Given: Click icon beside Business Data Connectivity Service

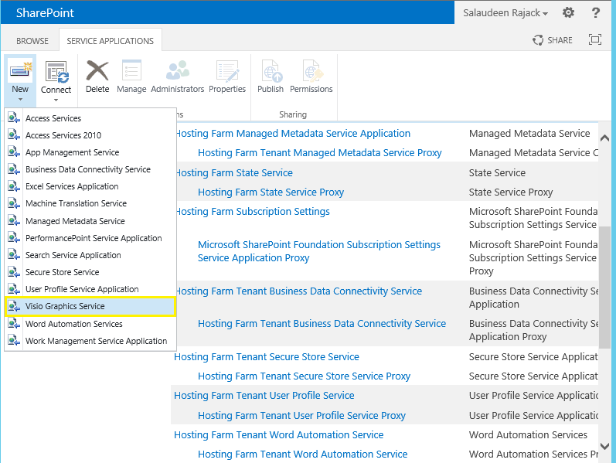Looking at the screenshot, I should point(14,169).
